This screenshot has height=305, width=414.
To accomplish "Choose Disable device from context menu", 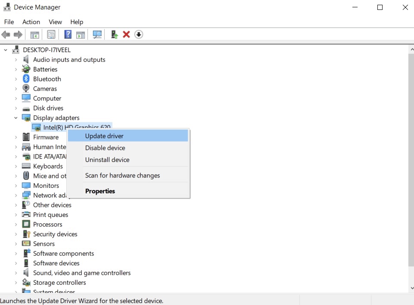I will tap(128, 148).
